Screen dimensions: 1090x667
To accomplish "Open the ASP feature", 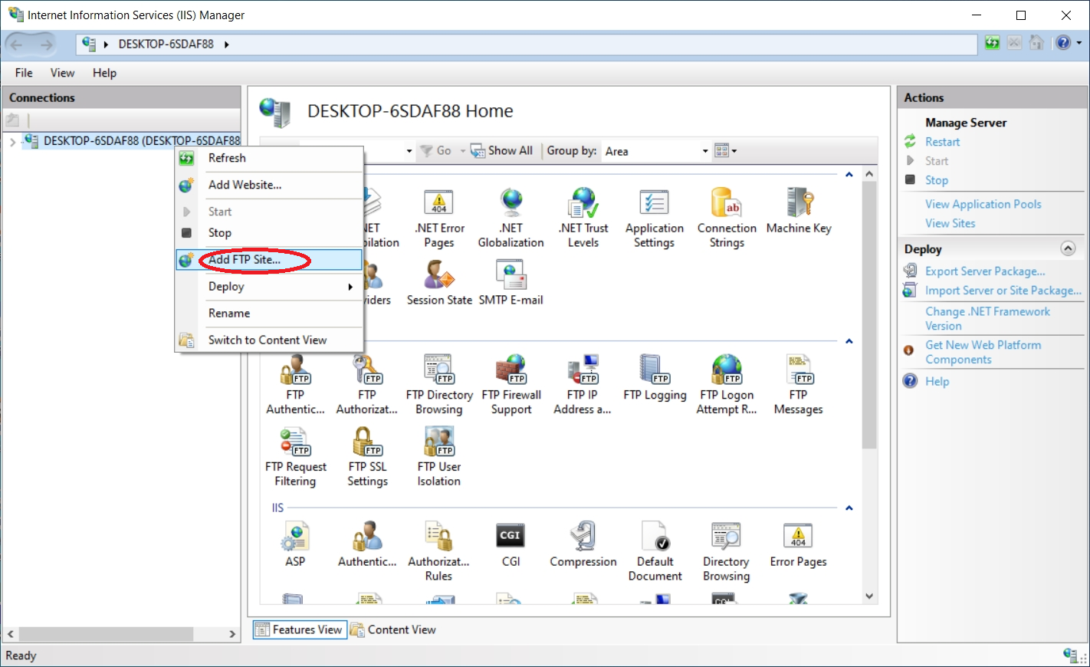I will pos(295,544).
